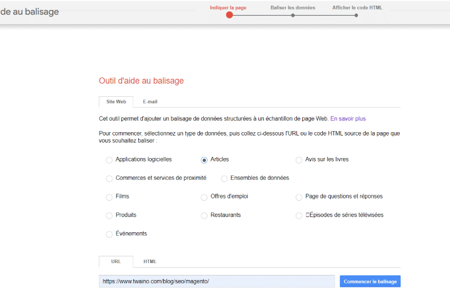Click the Afficher le code HTML step marker

356,16
